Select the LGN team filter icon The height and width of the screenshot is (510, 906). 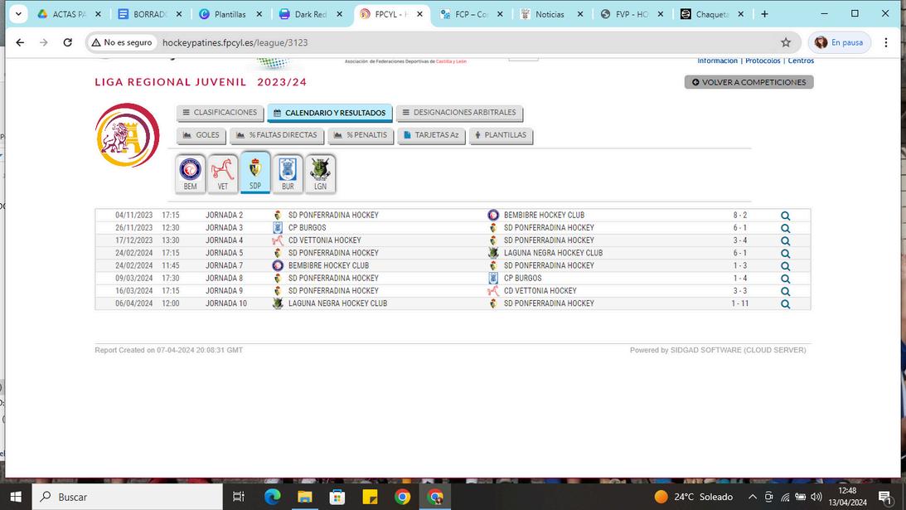pyautogui.click(x=320, y=173)
